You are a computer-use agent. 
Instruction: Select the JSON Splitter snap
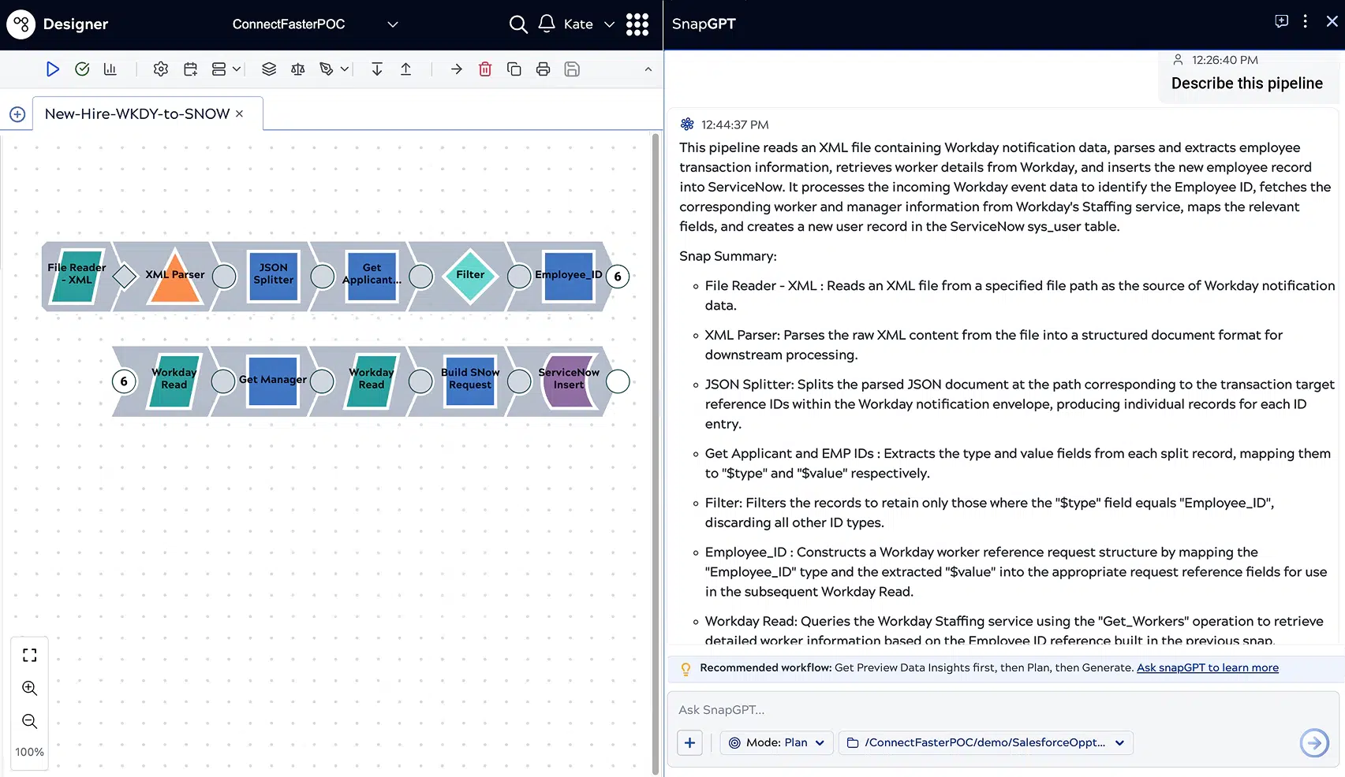tap(273, 276)
